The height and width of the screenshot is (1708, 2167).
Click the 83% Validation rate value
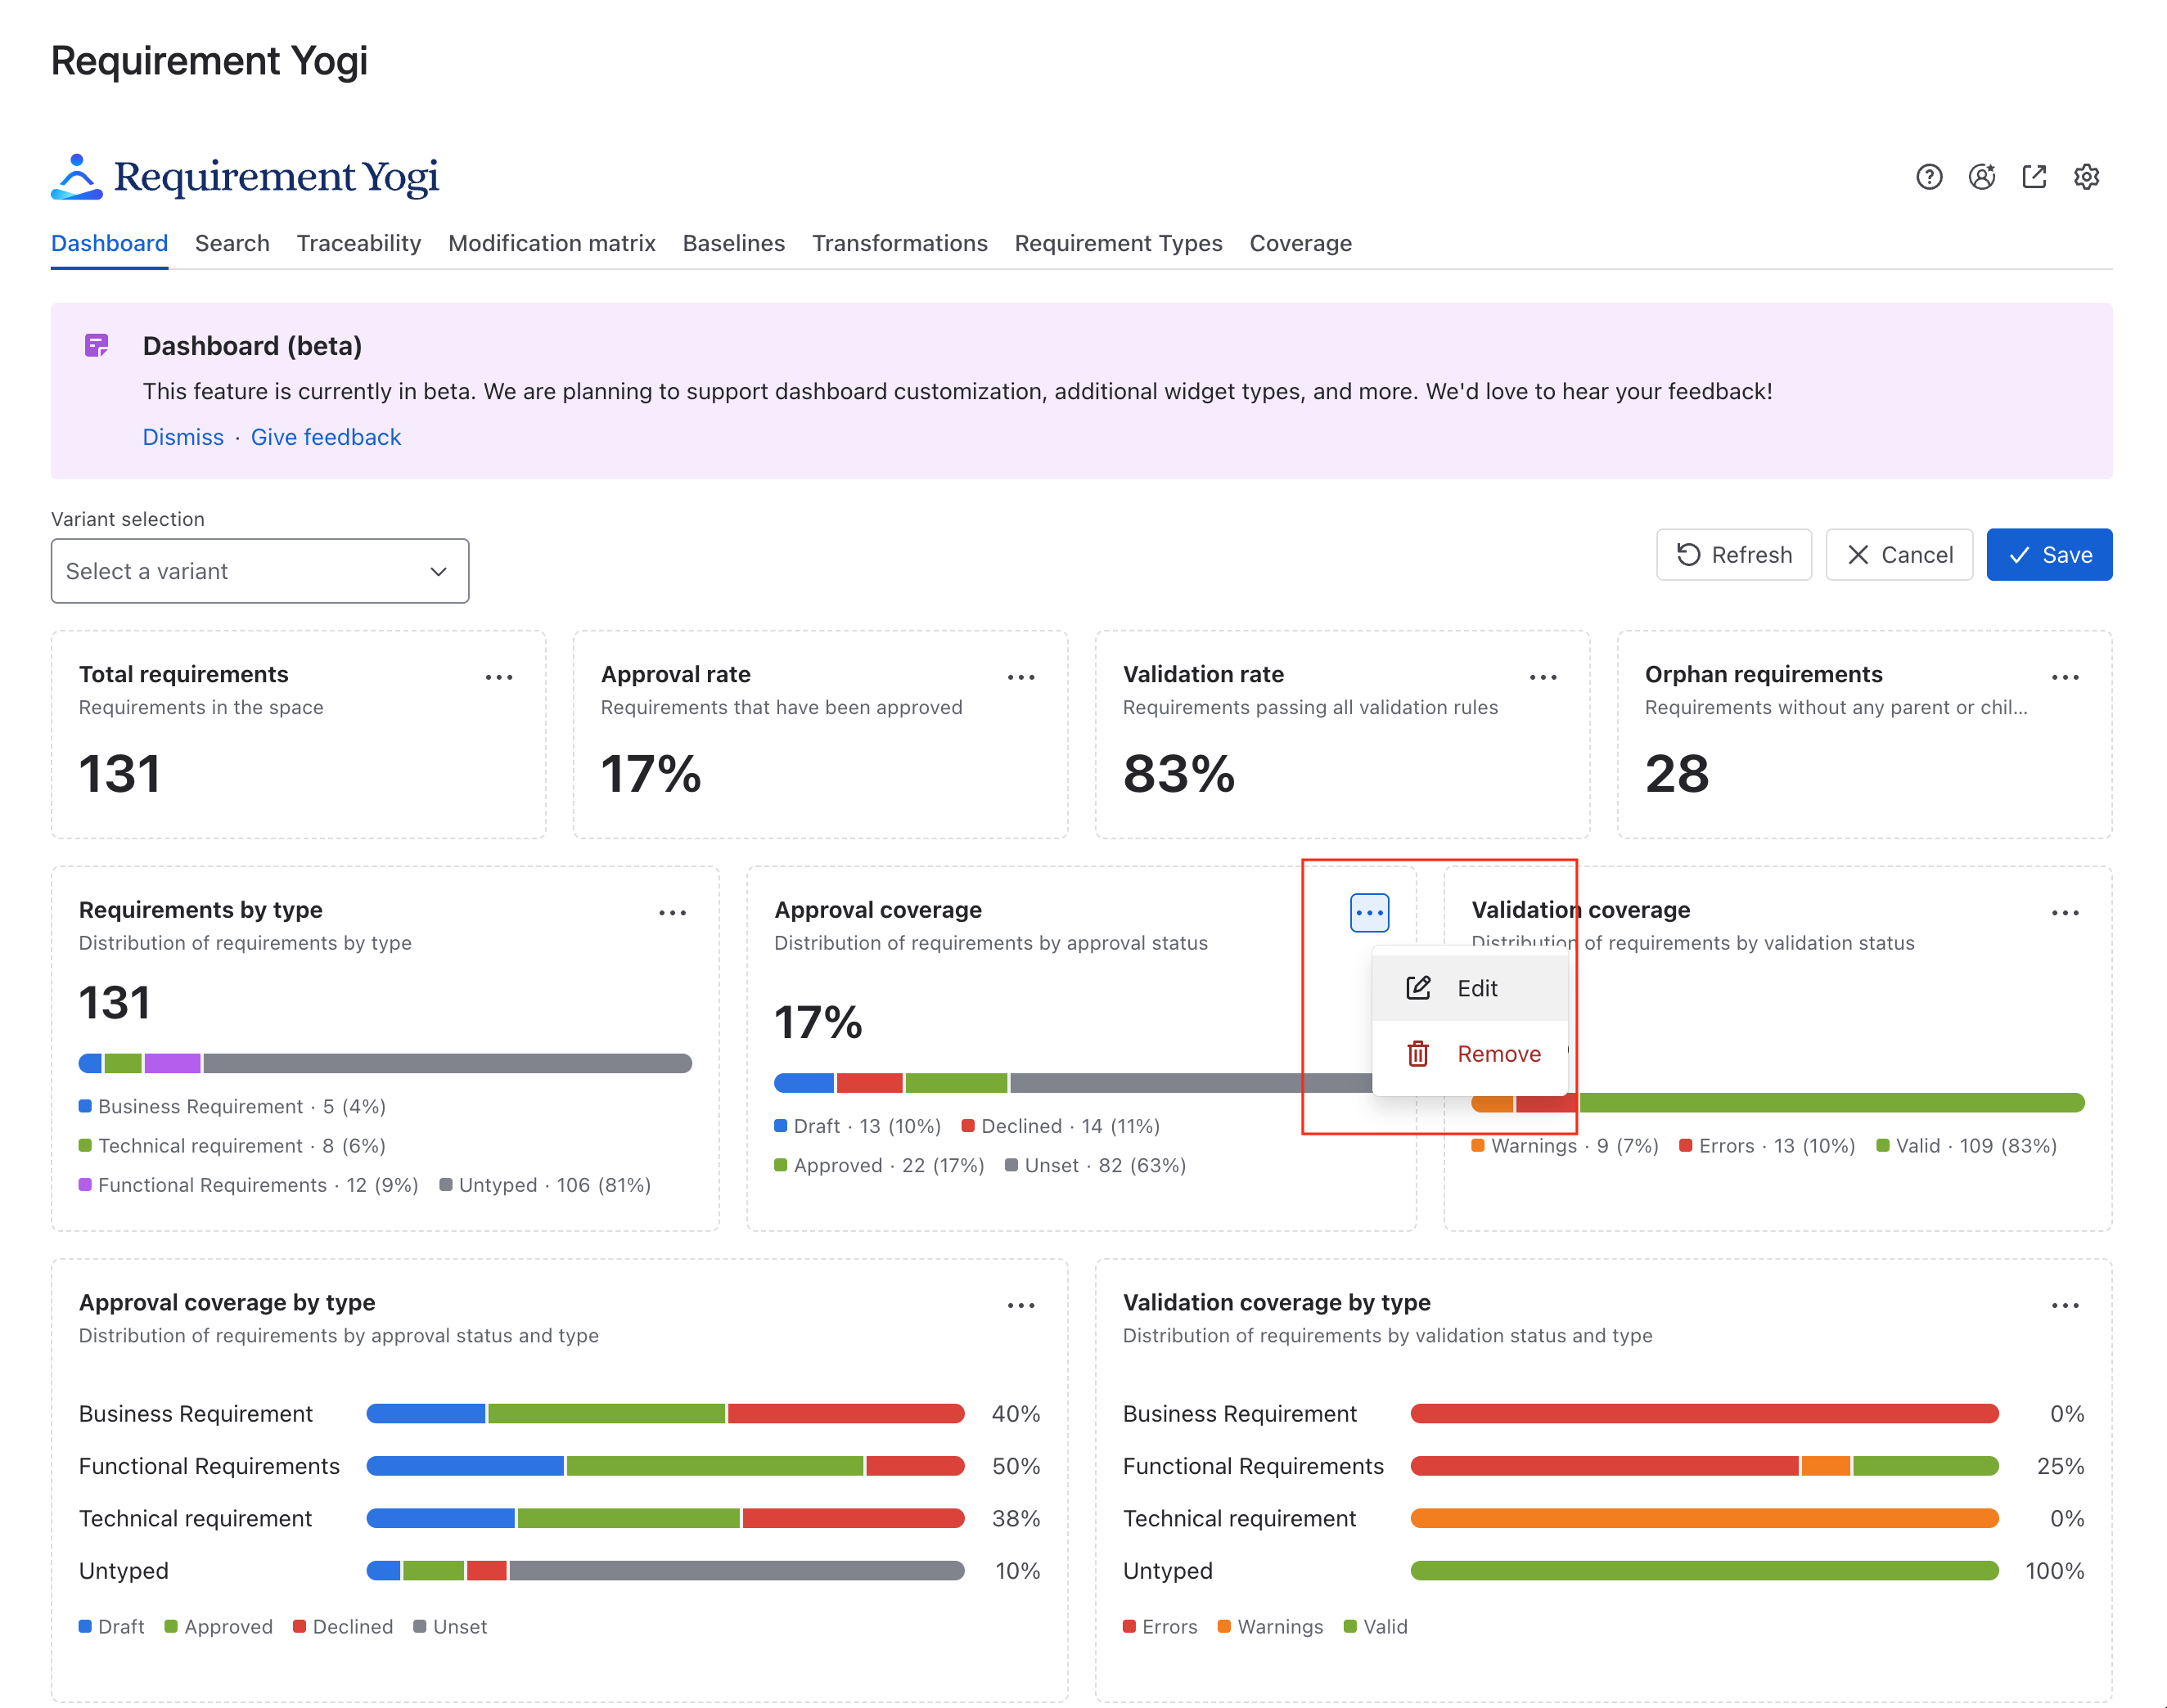(x=1178, y=774)
